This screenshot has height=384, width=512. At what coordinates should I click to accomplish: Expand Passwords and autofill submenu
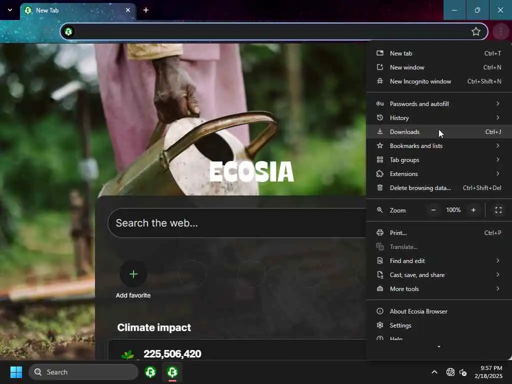tap(439, 104)
